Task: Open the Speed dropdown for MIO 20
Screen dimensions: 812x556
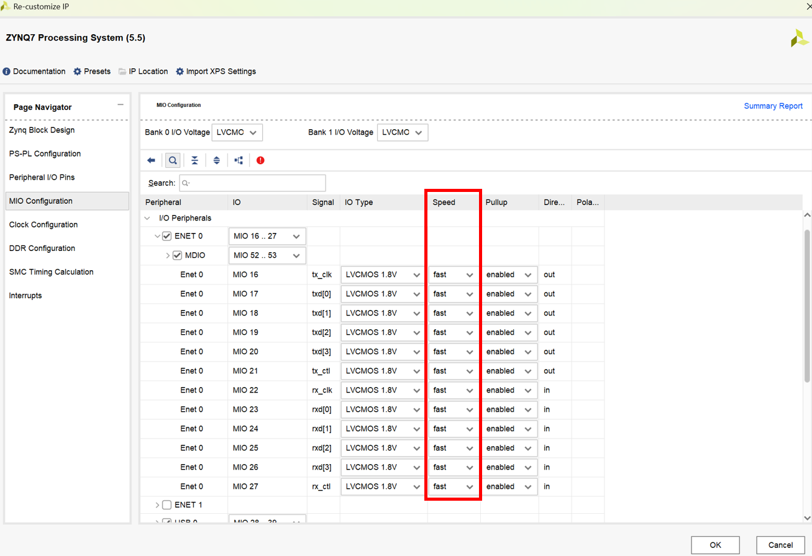Action: coord(454,352)
